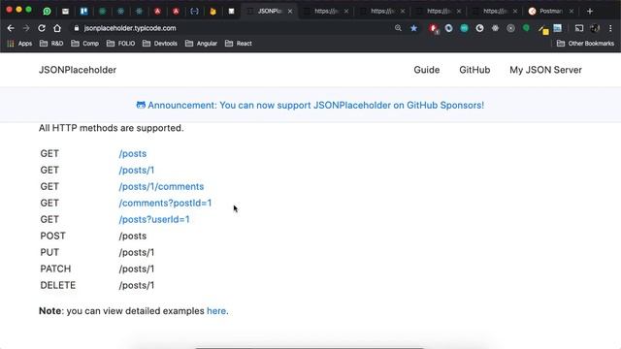Open the blue /posts/1 link
621x349 pixels.
(x=137, y=171)
